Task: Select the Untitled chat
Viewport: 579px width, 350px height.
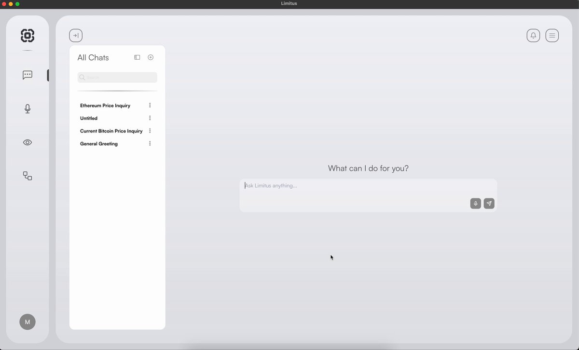Action: pos(89,118)
